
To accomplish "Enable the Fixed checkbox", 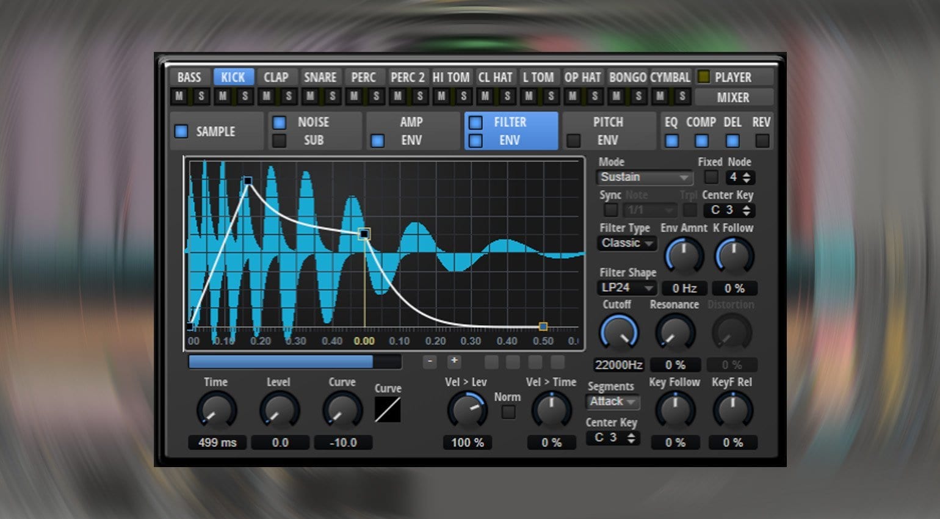I will pyautogui.click(x=710, y=178).
